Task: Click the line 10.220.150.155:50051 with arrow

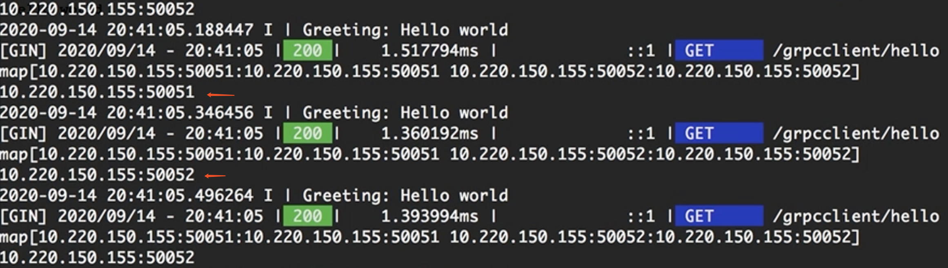Action: tap(97, 92)
